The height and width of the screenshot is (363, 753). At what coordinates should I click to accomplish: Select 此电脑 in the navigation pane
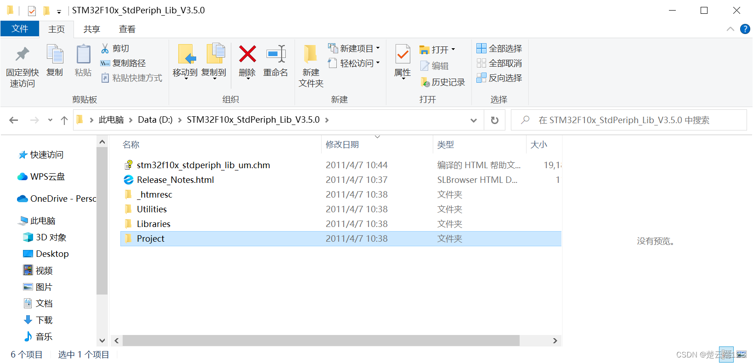pos(42,221)
